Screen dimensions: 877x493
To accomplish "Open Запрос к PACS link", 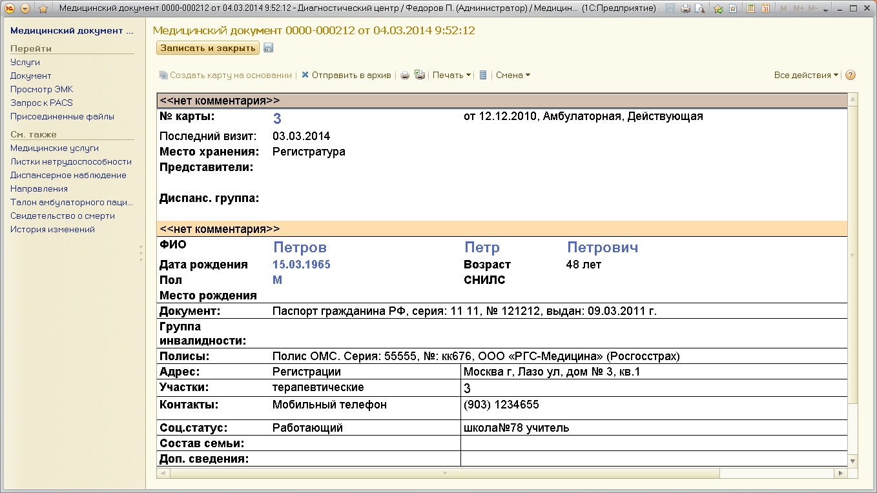I will point(41,103).
